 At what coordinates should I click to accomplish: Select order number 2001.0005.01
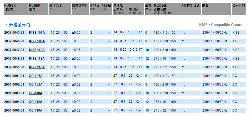tap(14, 110)
